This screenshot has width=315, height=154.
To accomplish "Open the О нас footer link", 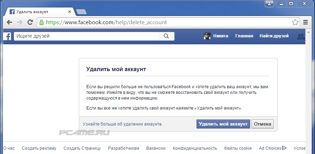I will [9, 148].
